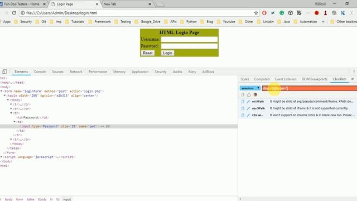Viewport: 357px width, 201px height.
Task: Open the selectors dropdown in ChroPath
Action: click(x=250, y=88)
